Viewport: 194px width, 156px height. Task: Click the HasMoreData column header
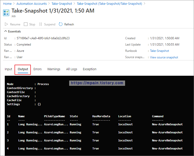tap(101, 116)
